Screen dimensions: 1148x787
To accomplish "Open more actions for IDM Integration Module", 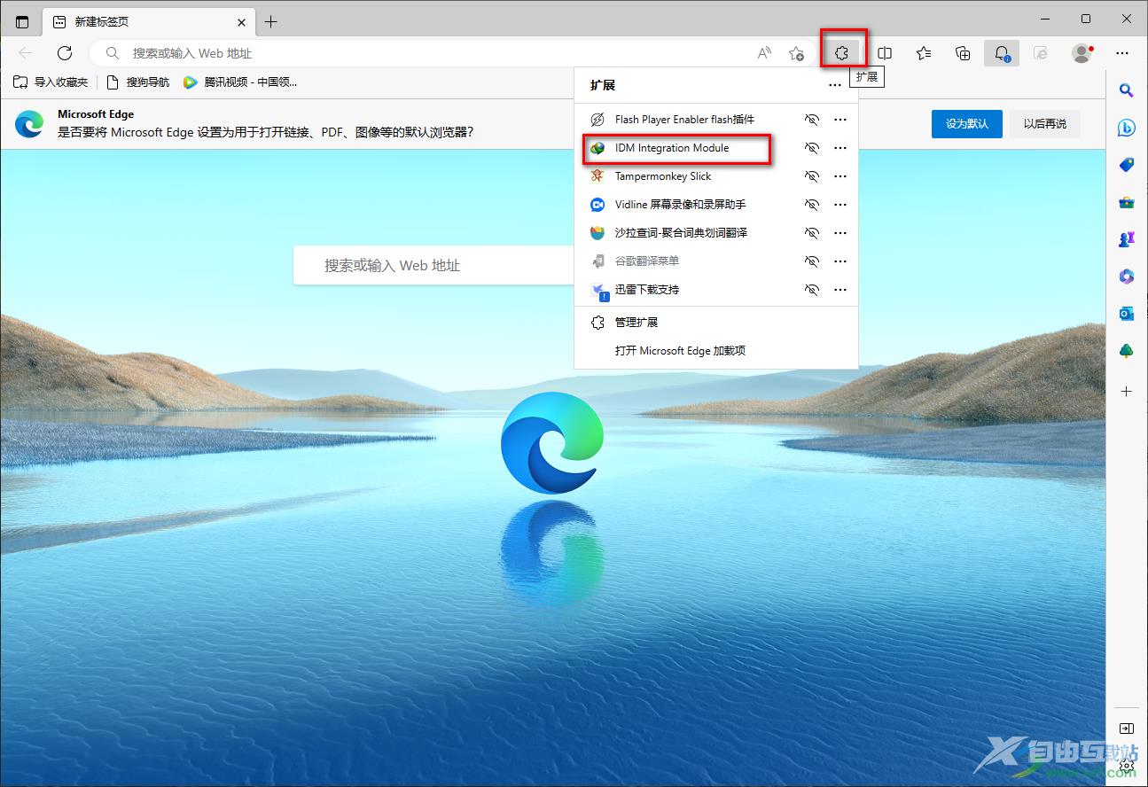I will point(840,148).
